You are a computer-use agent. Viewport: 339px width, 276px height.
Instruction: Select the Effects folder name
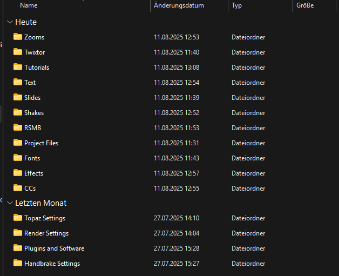33,173
